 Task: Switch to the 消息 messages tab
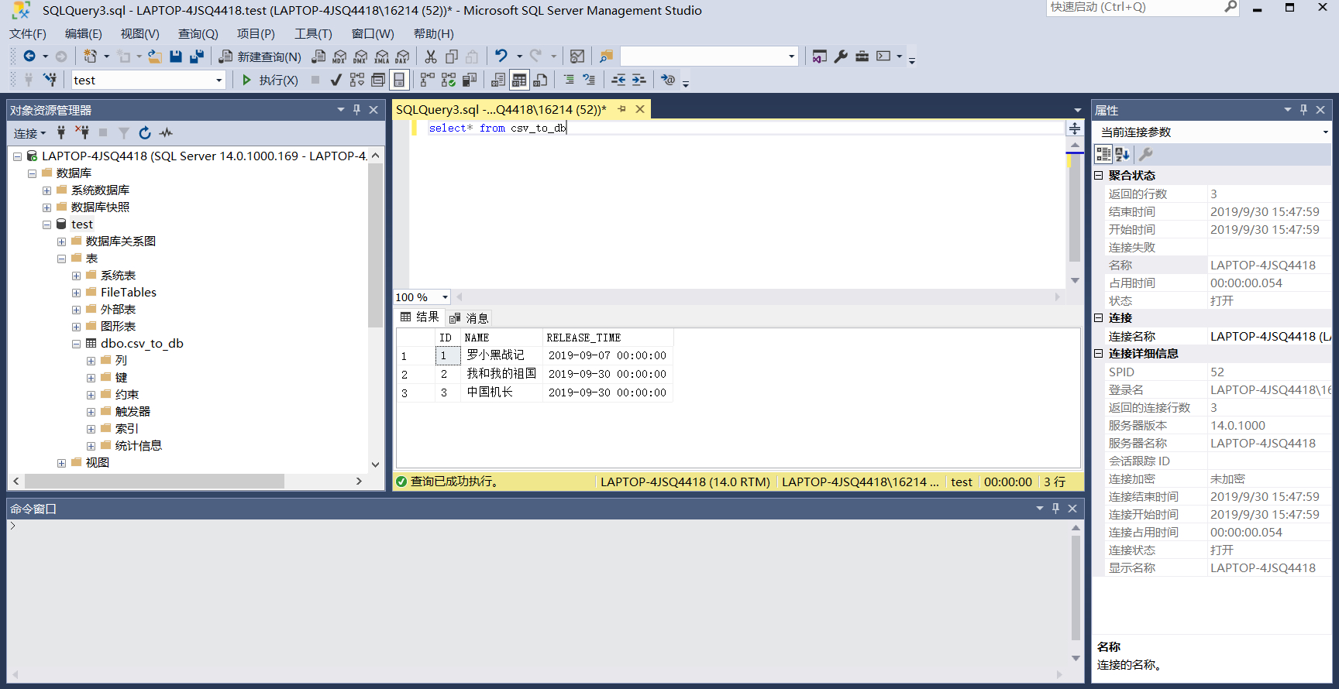pyautogui.click(x=470, y=318)
